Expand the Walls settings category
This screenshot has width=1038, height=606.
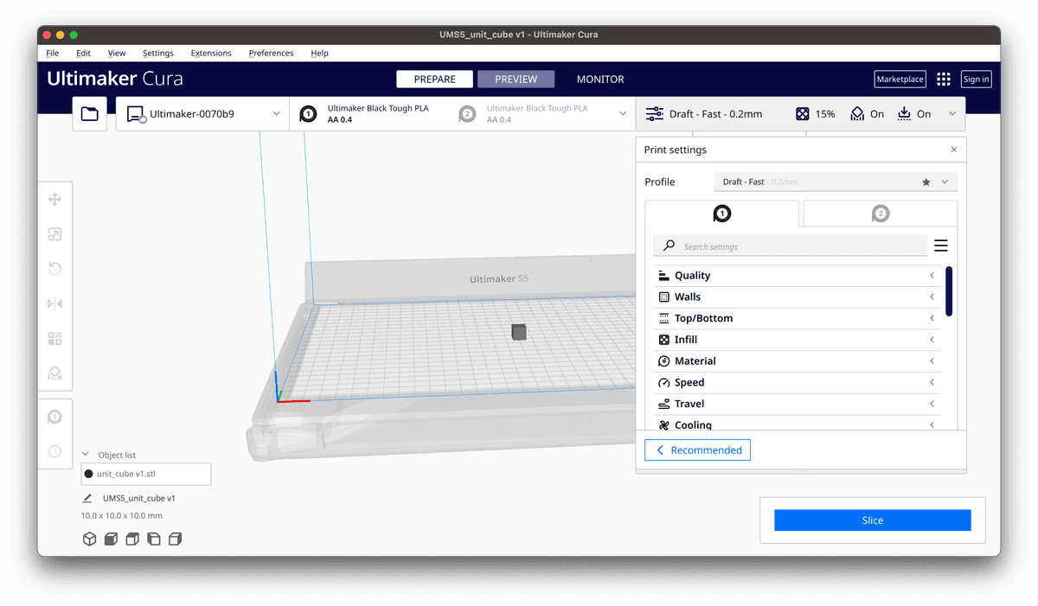click(797, 297)
